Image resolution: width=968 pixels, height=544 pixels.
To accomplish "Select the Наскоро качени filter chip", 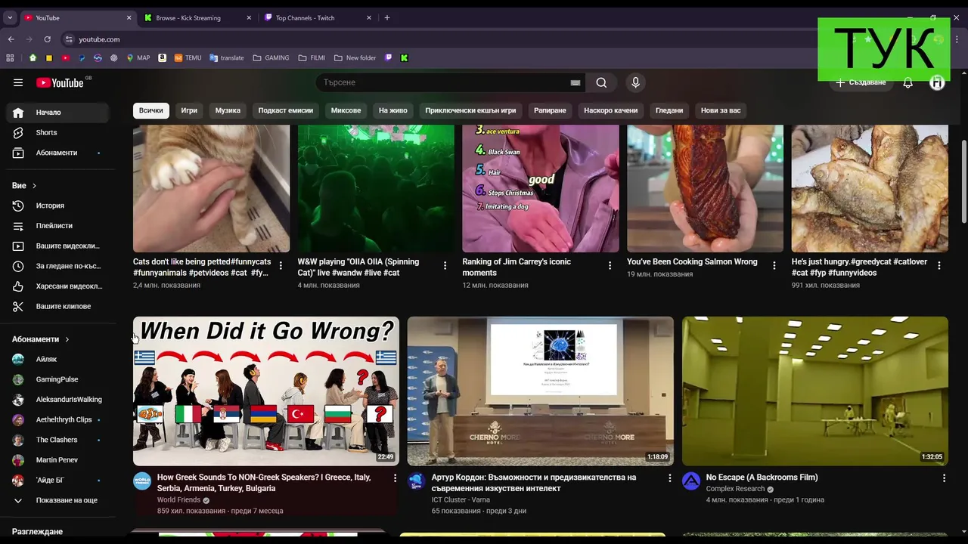I will point(610,110).
